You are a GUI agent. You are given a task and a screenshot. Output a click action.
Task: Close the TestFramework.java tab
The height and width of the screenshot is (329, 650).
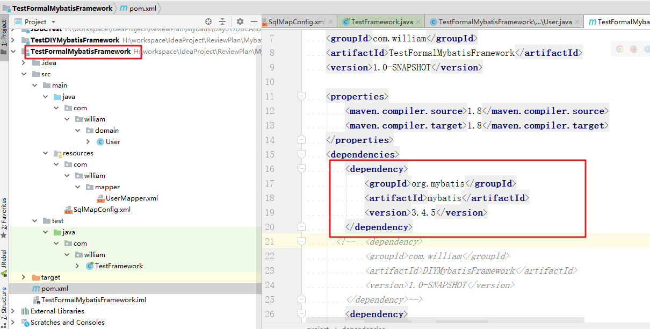tap(418, 22)
